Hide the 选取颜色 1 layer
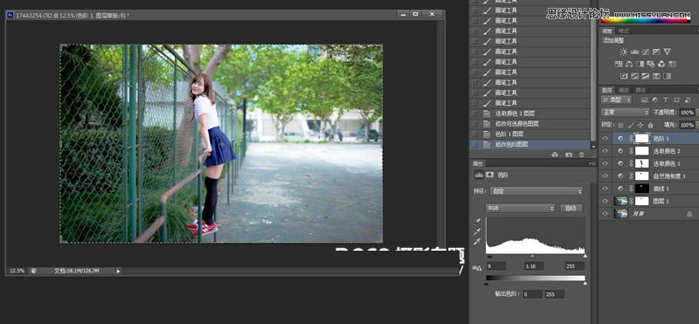Viewport: 699px width, 324px height. (605, 163)
